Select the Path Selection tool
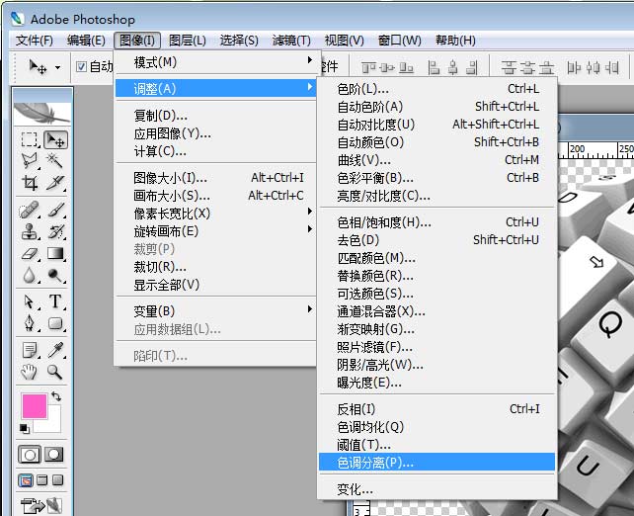The image size is (634, 516). point(30,301)
